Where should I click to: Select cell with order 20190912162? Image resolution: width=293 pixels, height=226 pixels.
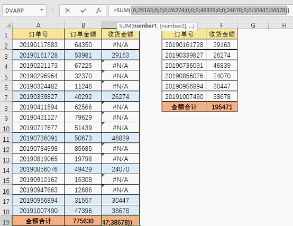coord(38,179)
